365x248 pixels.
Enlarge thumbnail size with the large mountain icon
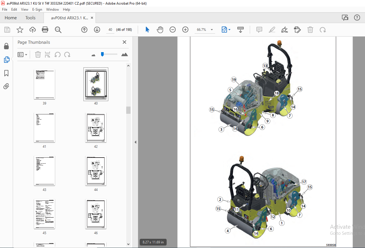pyautogui.click(x=124, y=54)
